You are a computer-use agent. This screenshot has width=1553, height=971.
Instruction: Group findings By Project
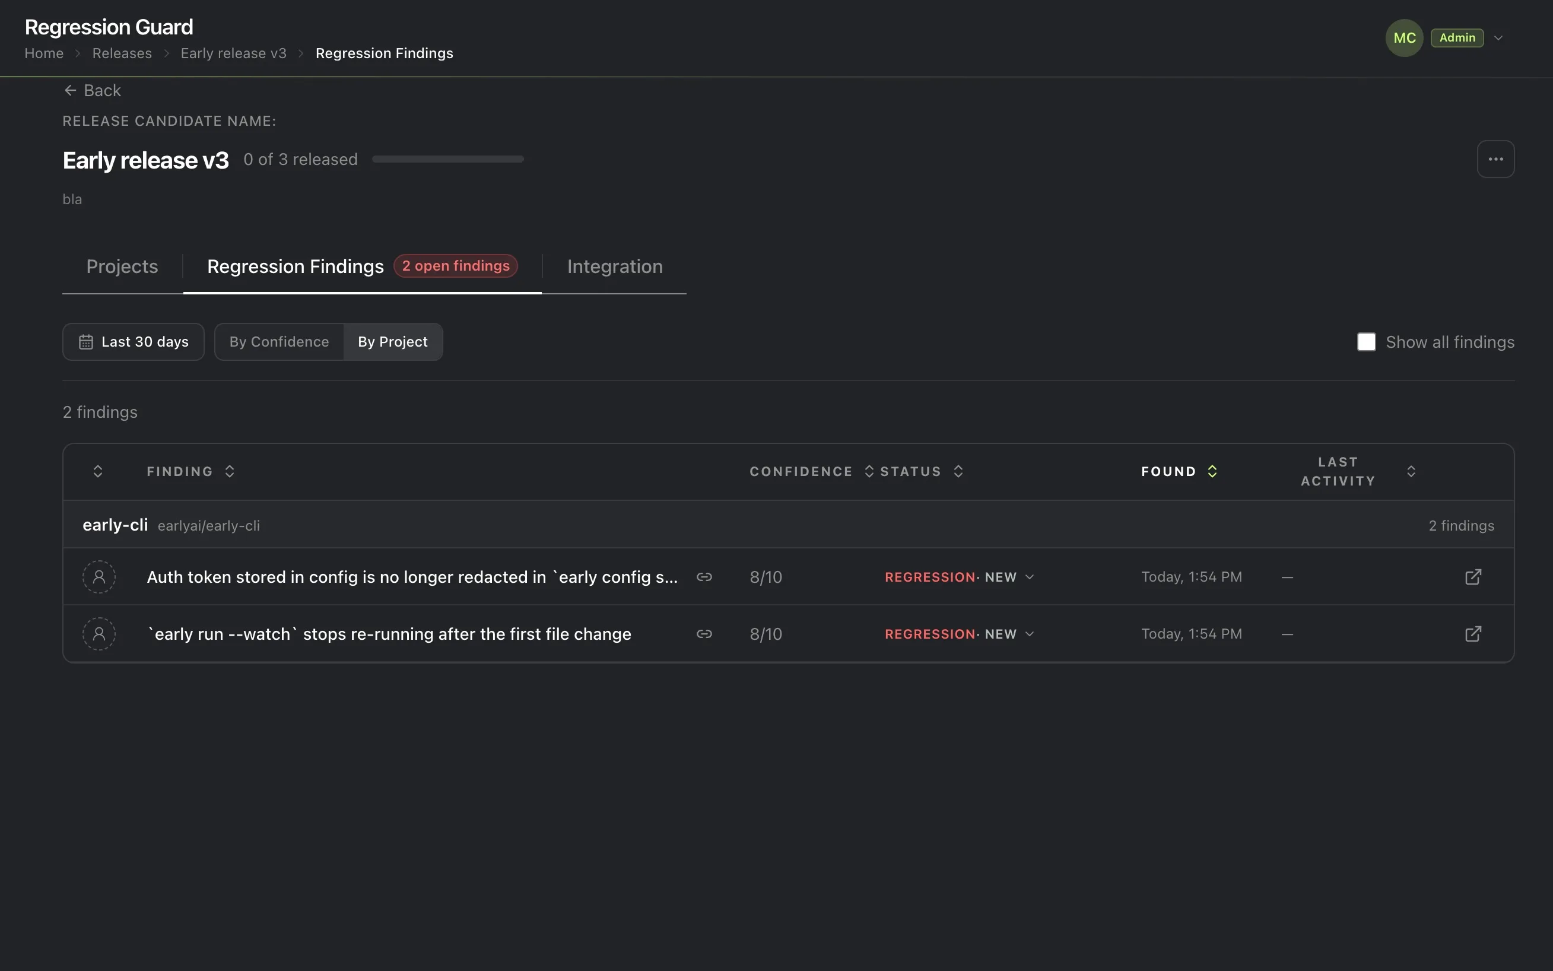point(393,342)
